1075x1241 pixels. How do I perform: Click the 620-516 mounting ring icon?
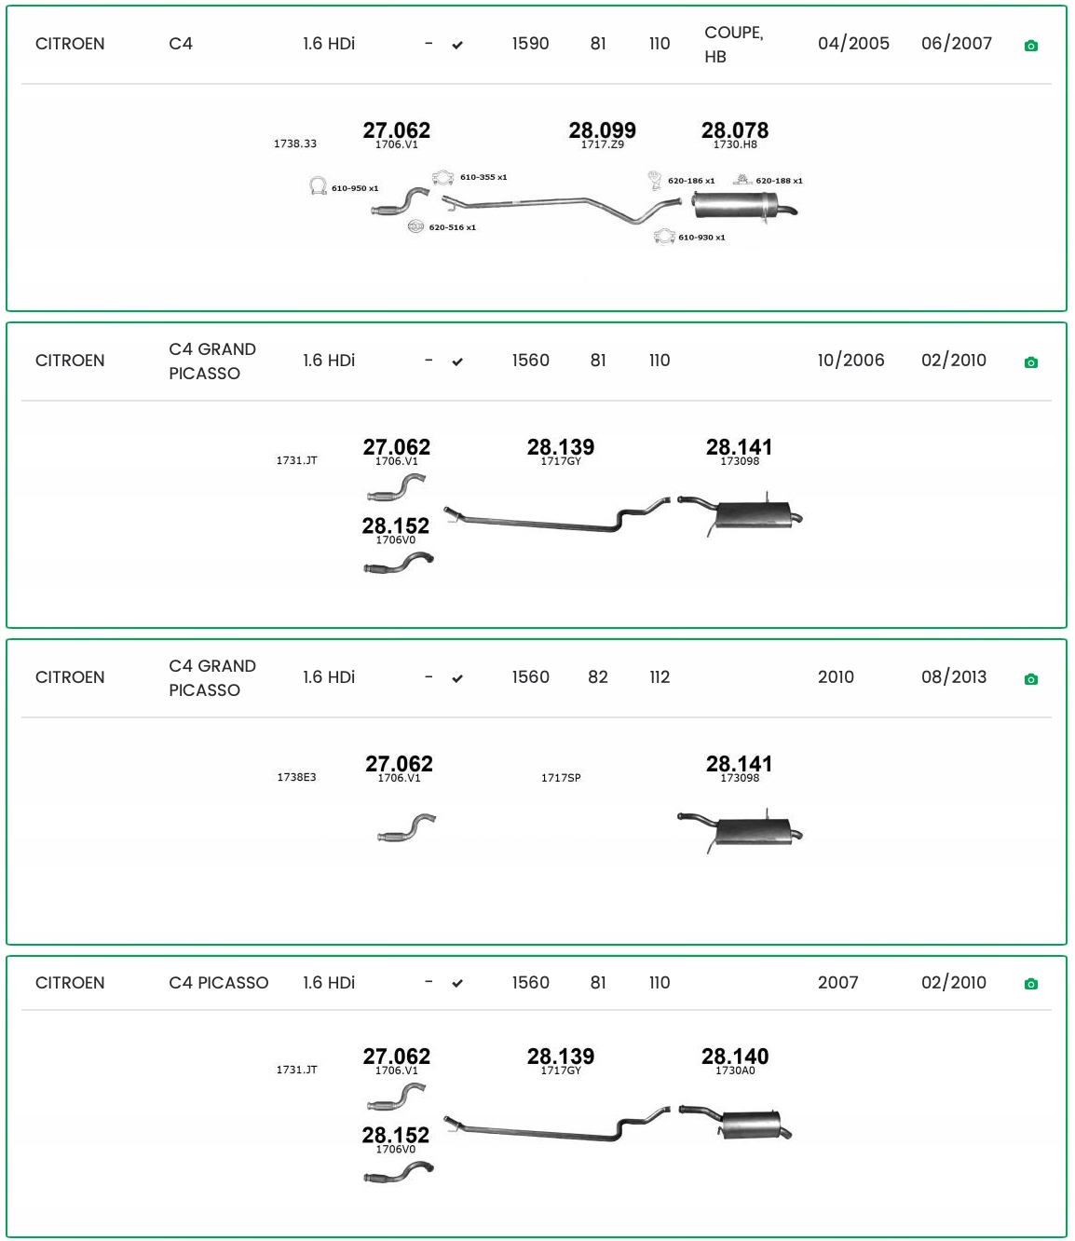point(415,226)
